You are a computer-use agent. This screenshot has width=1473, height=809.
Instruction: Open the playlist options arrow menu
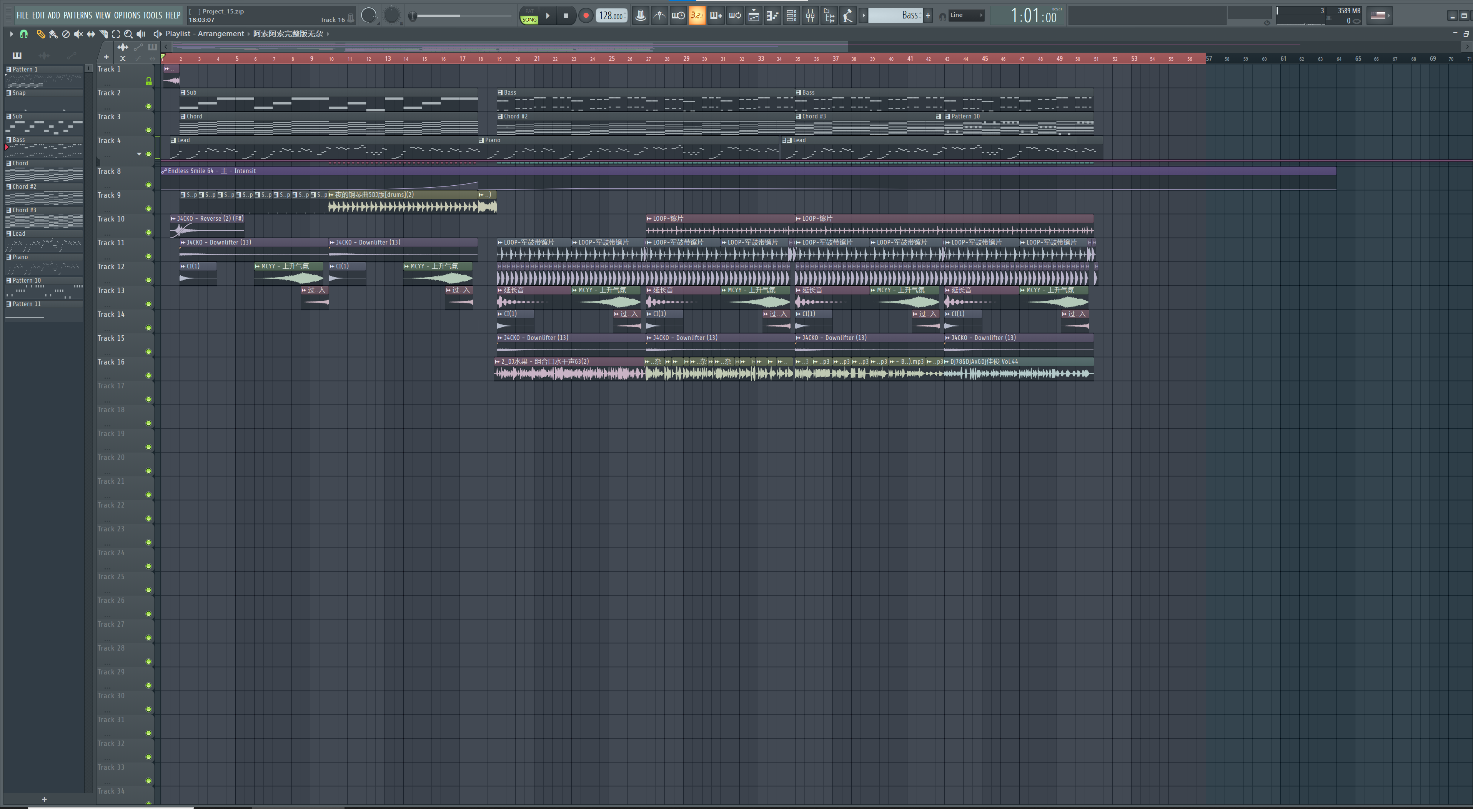tap(11, 34)
